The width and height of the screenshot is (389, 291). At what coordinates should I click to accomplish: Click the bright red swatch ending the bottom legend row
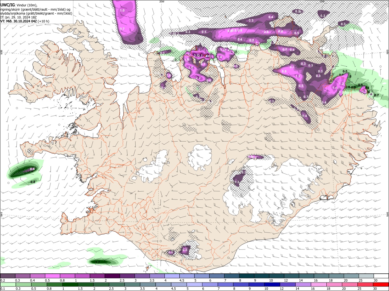tap(380, 285)
